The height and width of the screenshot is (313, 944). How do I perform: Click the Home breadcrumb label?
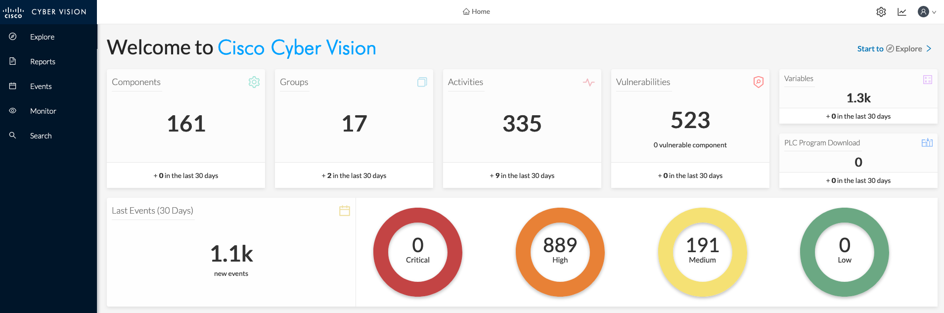tap(481, 11)
